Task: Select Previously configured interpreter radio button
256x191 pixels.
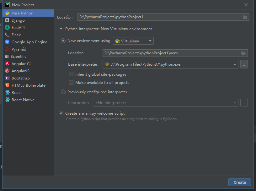Action: 63,92
